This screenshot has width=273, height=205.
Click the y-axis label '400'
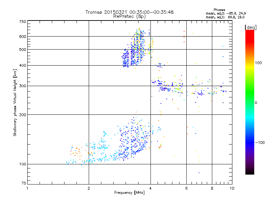[23, 66]
